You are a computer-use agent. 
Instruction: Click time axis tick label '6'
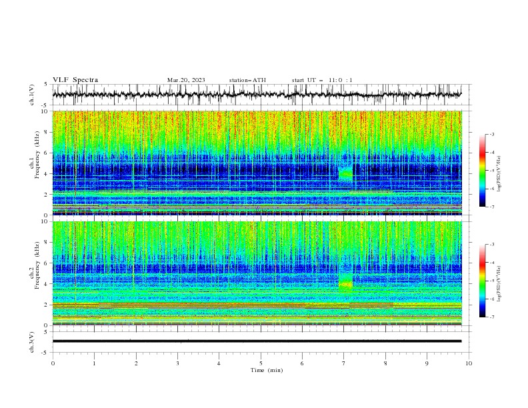(x=302, y=363)
